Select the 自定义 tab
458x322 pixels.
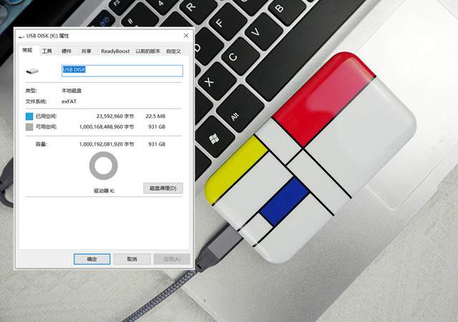173,51
